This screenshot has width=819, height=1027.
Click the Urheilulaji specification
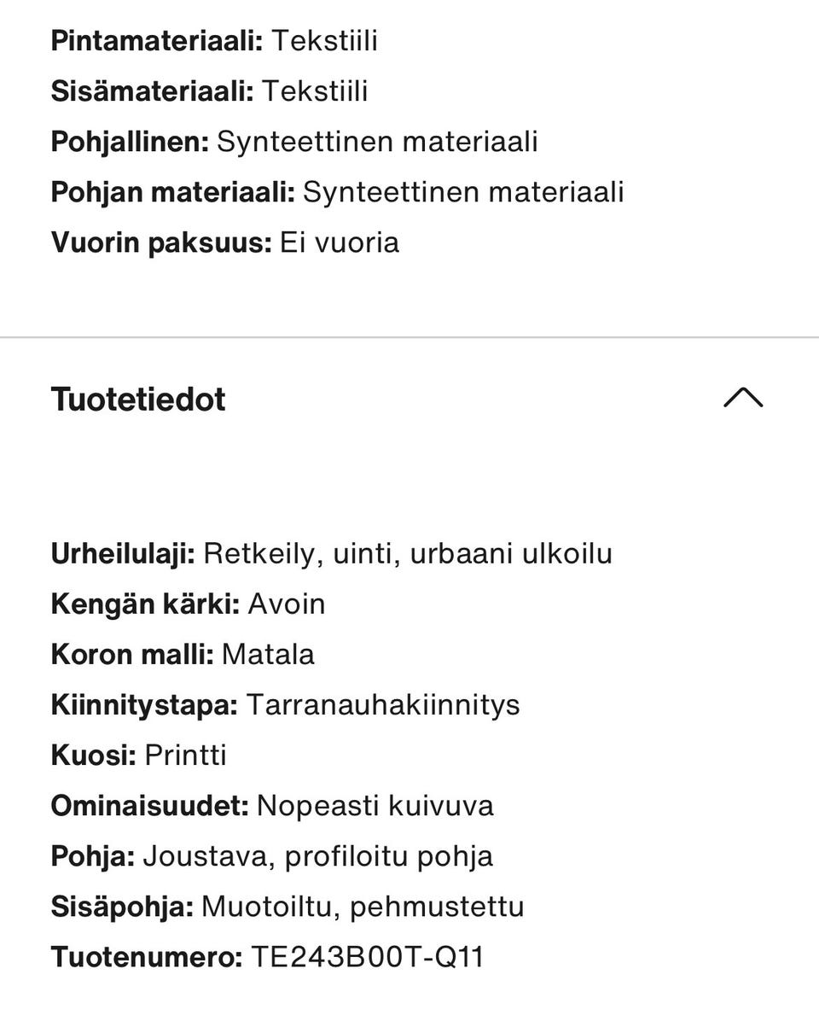(332, 553)
